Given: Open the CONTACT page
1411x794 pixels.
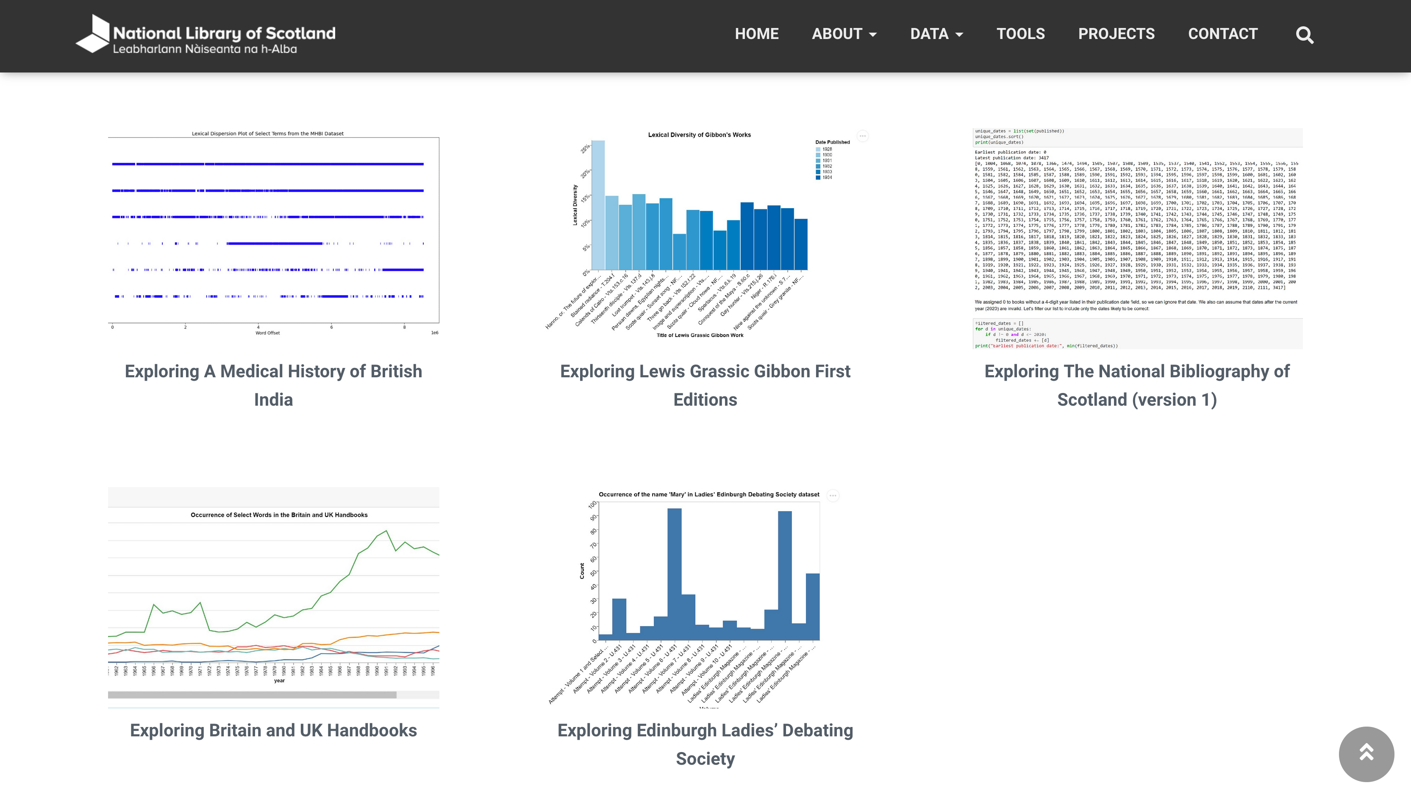Looking at the screenshot, I should click(1222, 34).
